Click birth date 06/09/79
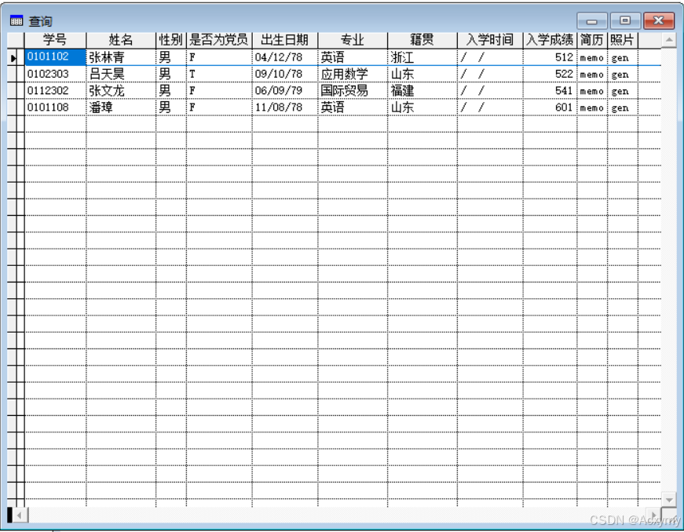 point(285,90)
